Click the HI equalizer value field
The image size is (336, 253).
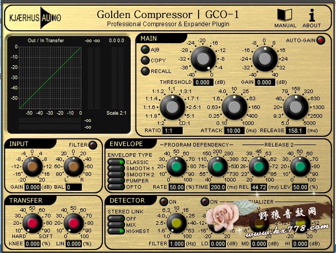click(300, 244)
